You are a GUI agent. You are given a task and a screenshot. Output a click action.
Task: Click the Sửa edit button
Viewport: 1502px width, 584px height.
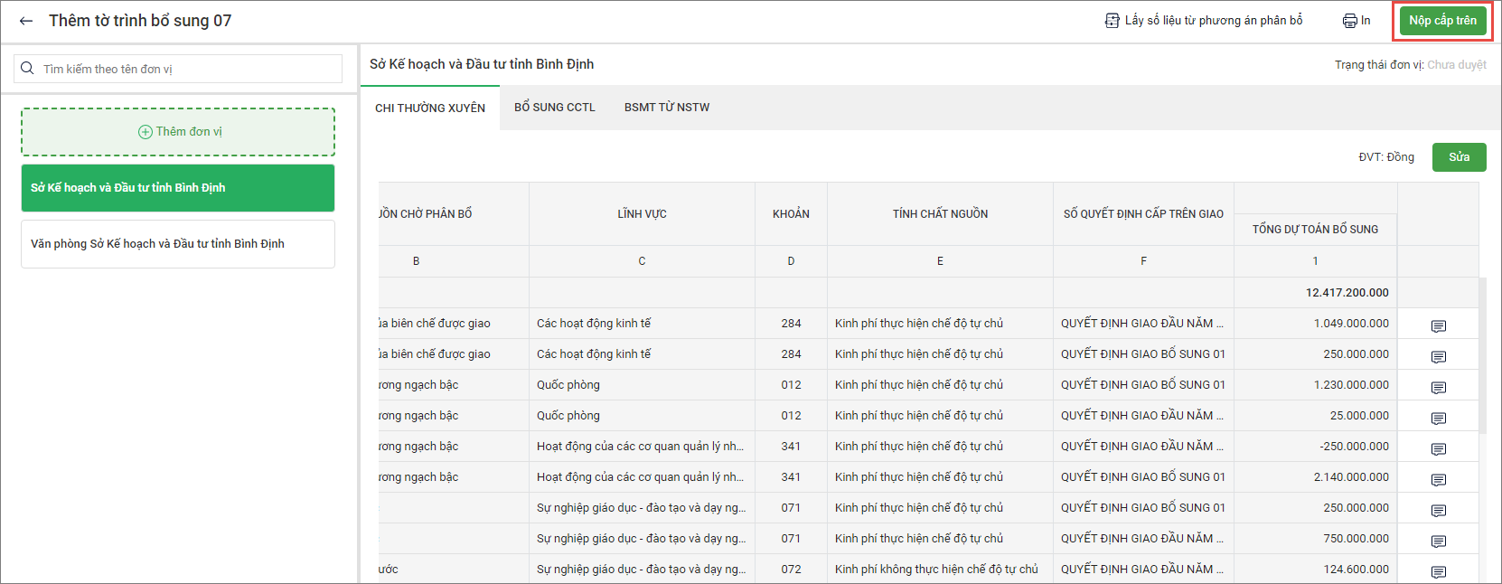click(1459, 157)
